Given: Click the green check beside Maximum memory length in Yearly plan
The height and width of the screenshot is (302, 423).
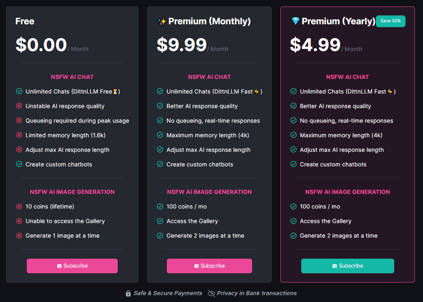Looking at the screenshot, I should (x=294, y=135).
